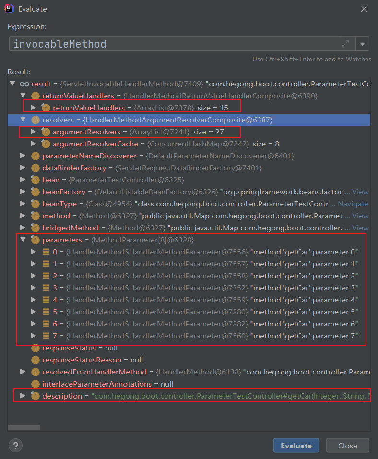Click Navigate link for beanType

point(353,204)
